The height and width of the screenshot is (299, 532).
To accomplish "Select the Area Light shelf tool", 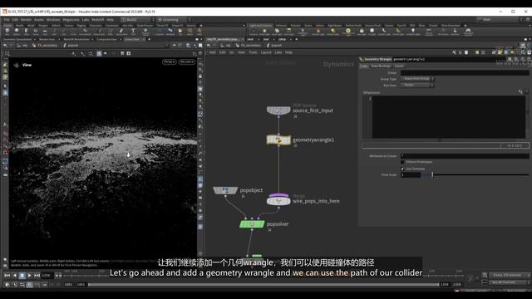I will [x=289, y=32].
